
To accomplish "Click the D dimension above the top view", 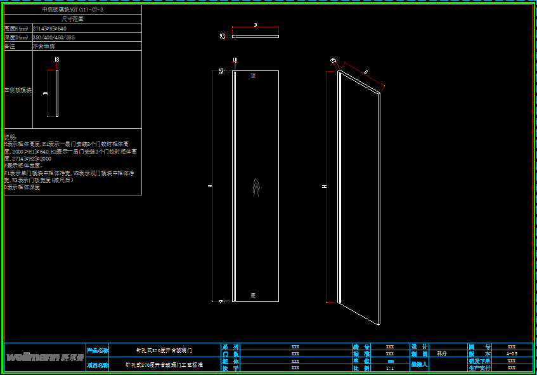I will (x=255, y=25).
